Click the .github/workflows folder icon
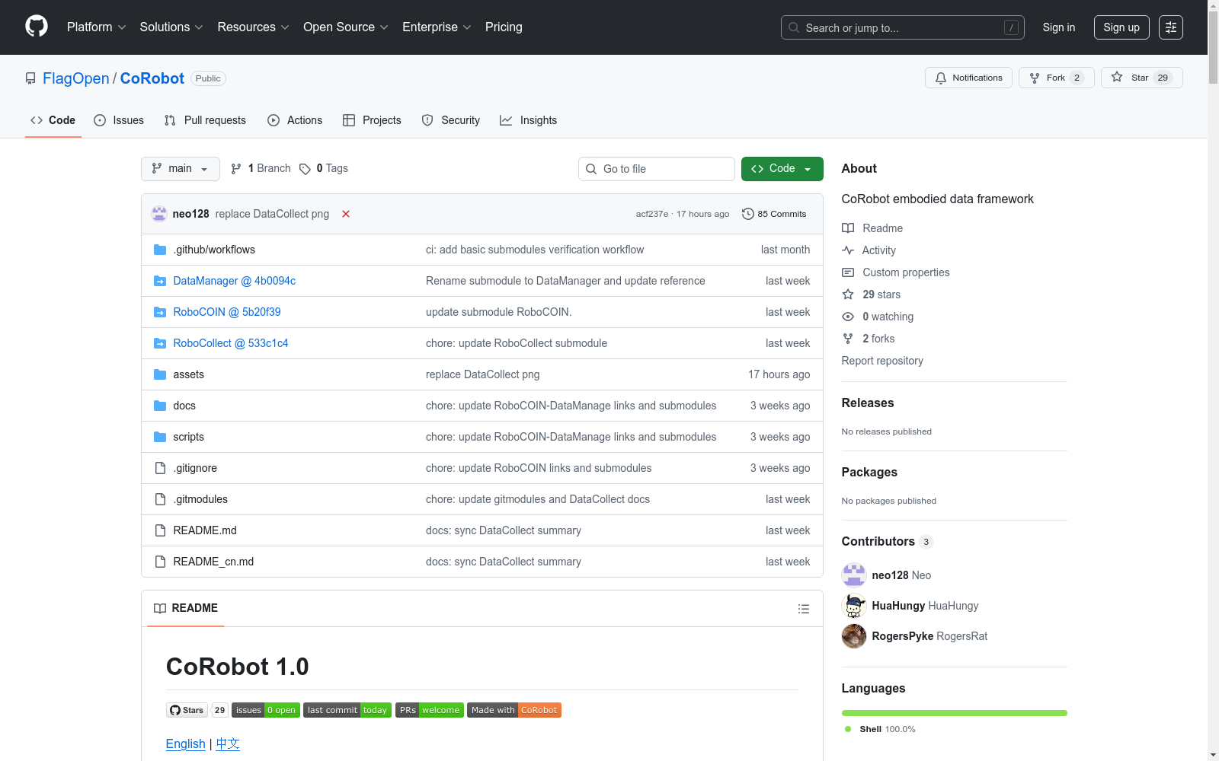Viewport: 1219px width, 761px height. click(x=160, y=250)
